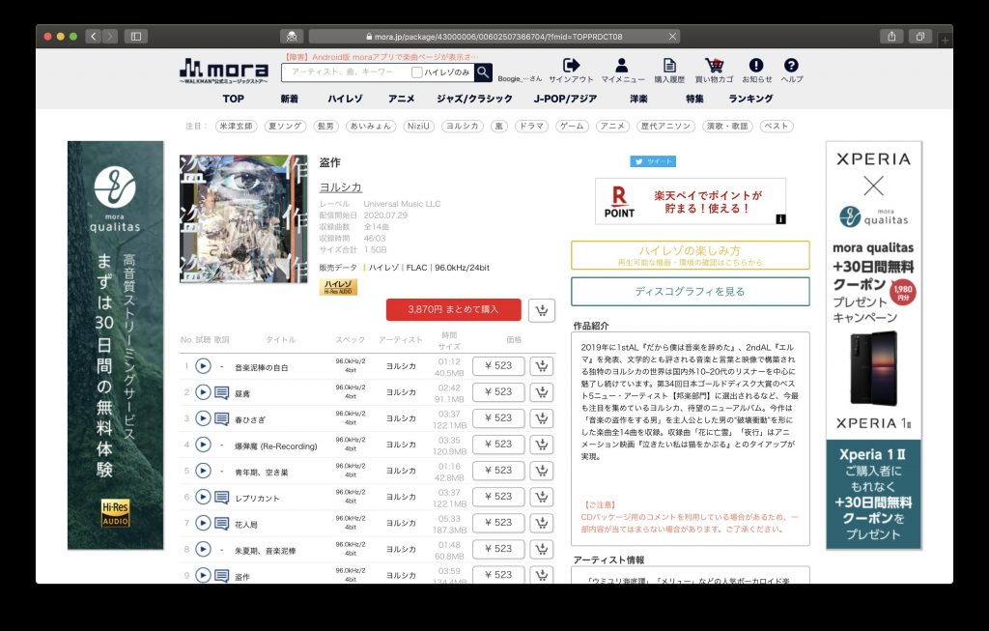This screenshot has width=989, height=631.
Task: Select the ランキング menu tab
Action: [x=750, y=99]
